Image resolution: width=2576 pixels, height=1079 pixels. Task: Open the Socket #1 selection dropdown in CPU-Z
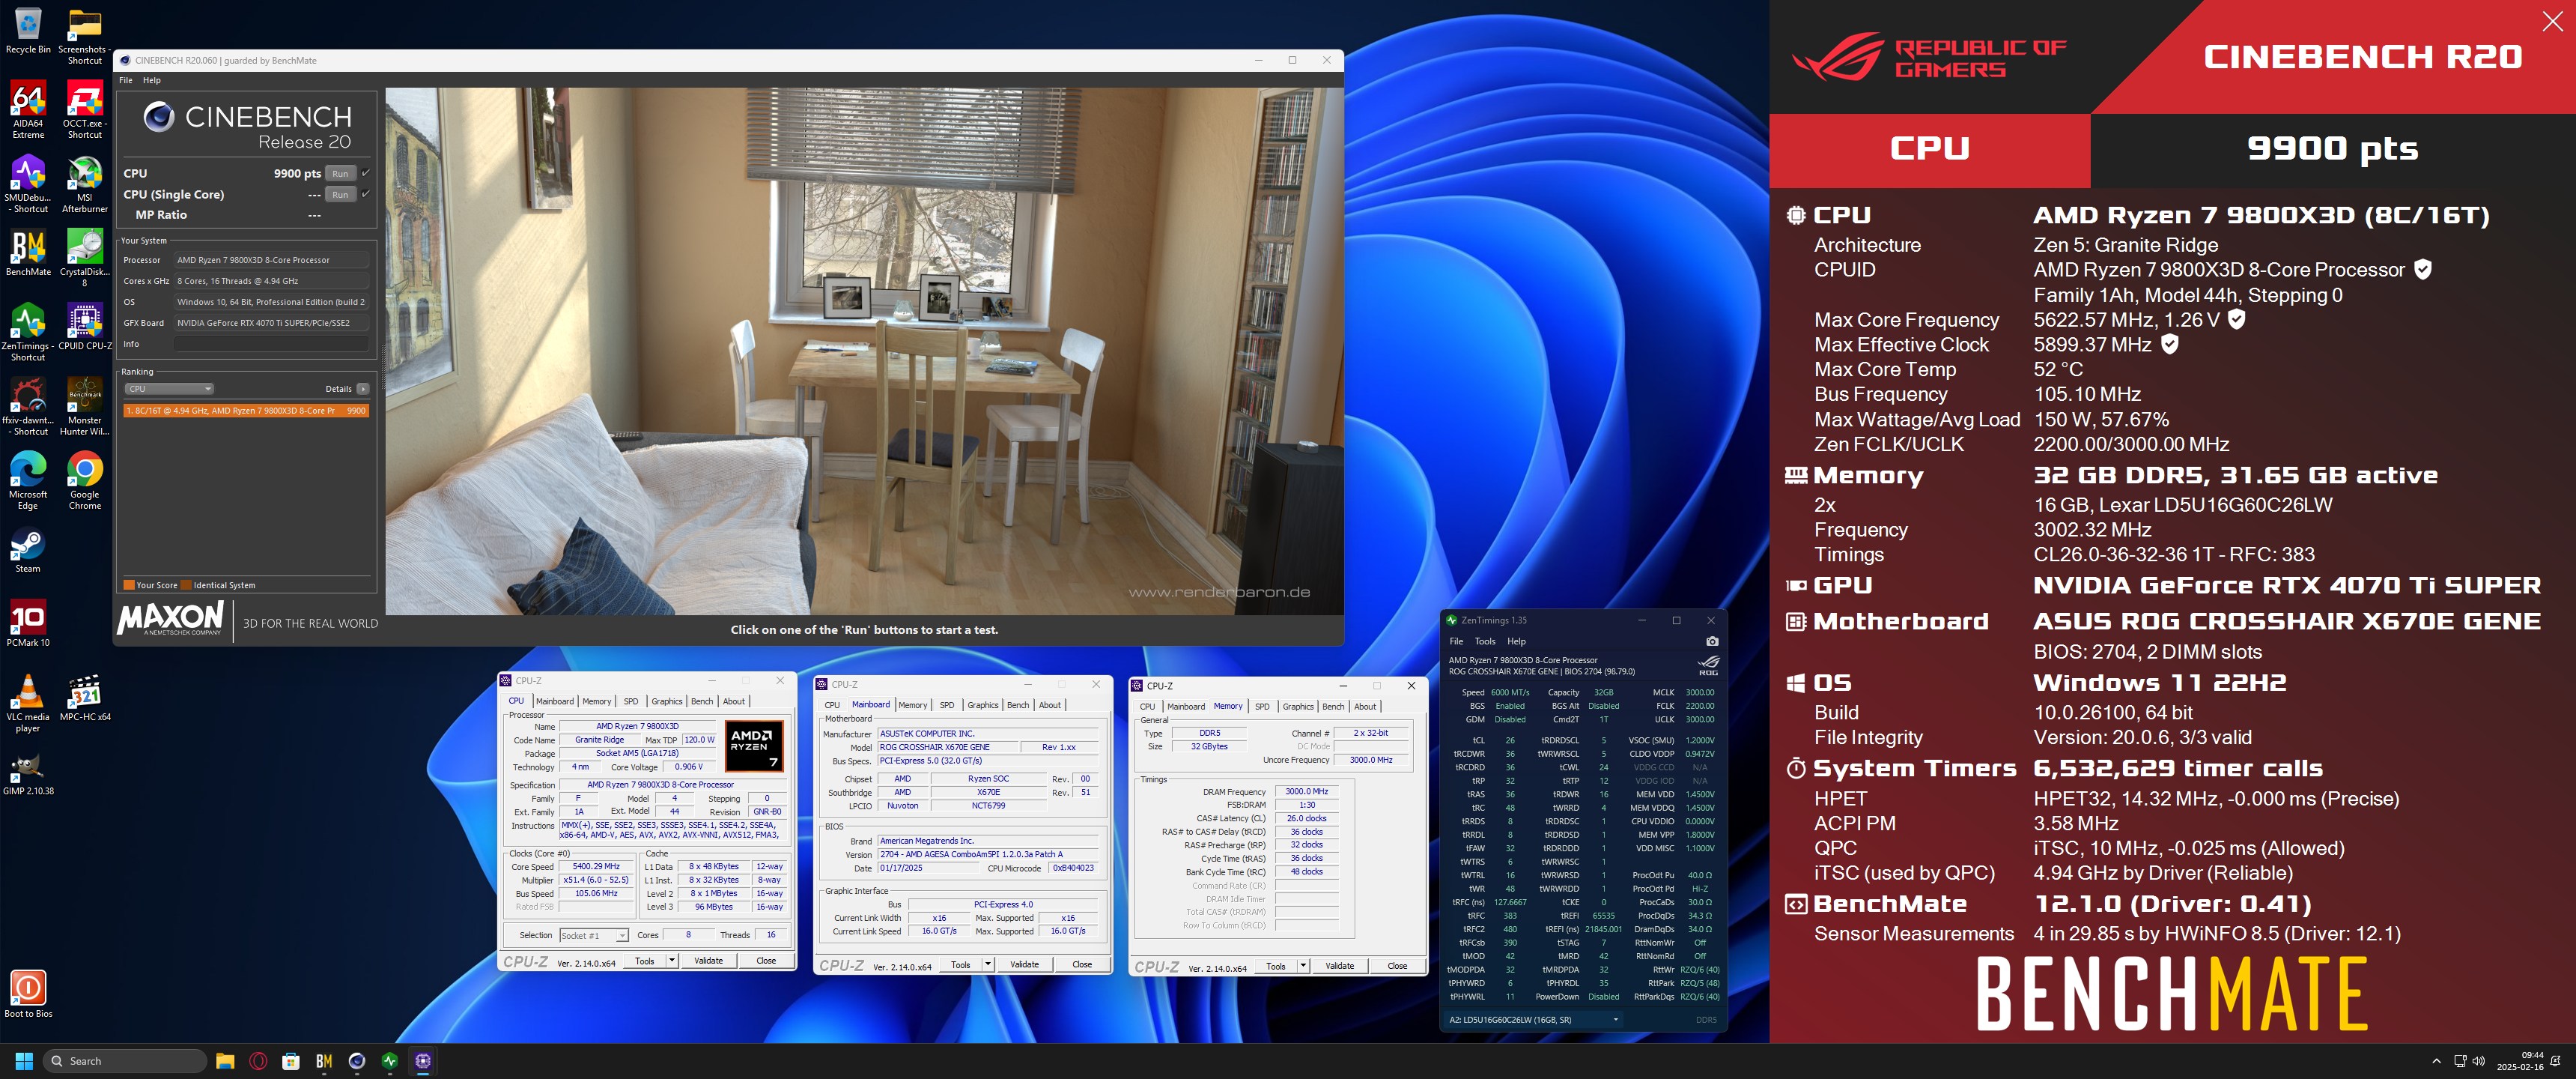(x=594, y=936)
